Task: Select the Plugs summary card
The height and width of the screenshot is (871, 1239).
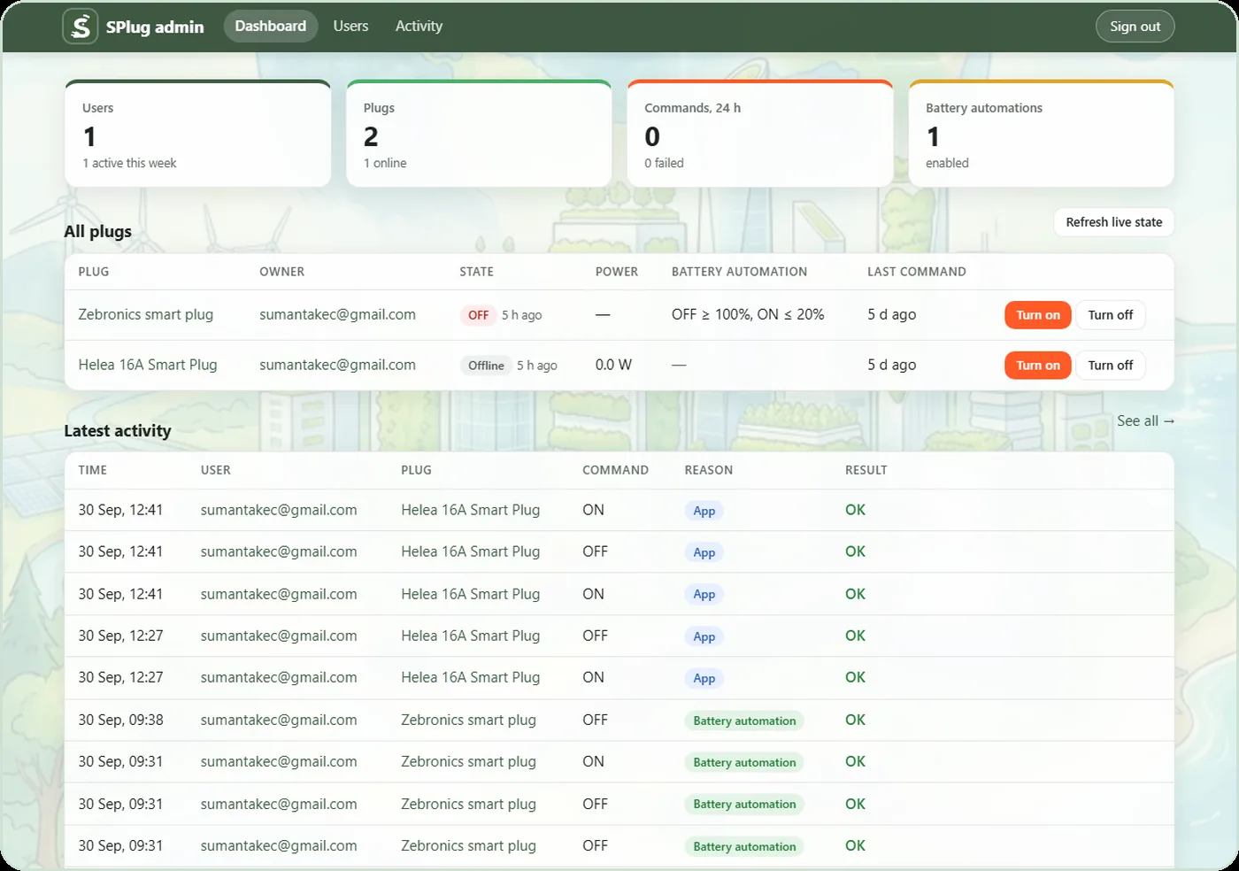Action: tap(479, 134)
